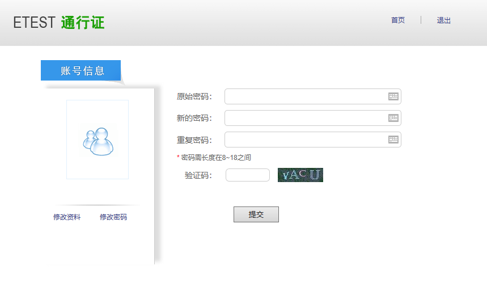487x291 pixels.
Task: Click into the 验证码 text box
Action: 247,175
